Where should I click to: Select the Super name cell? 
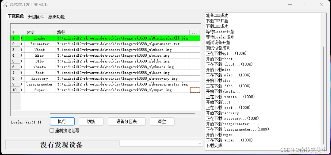(x=40, y=90)
